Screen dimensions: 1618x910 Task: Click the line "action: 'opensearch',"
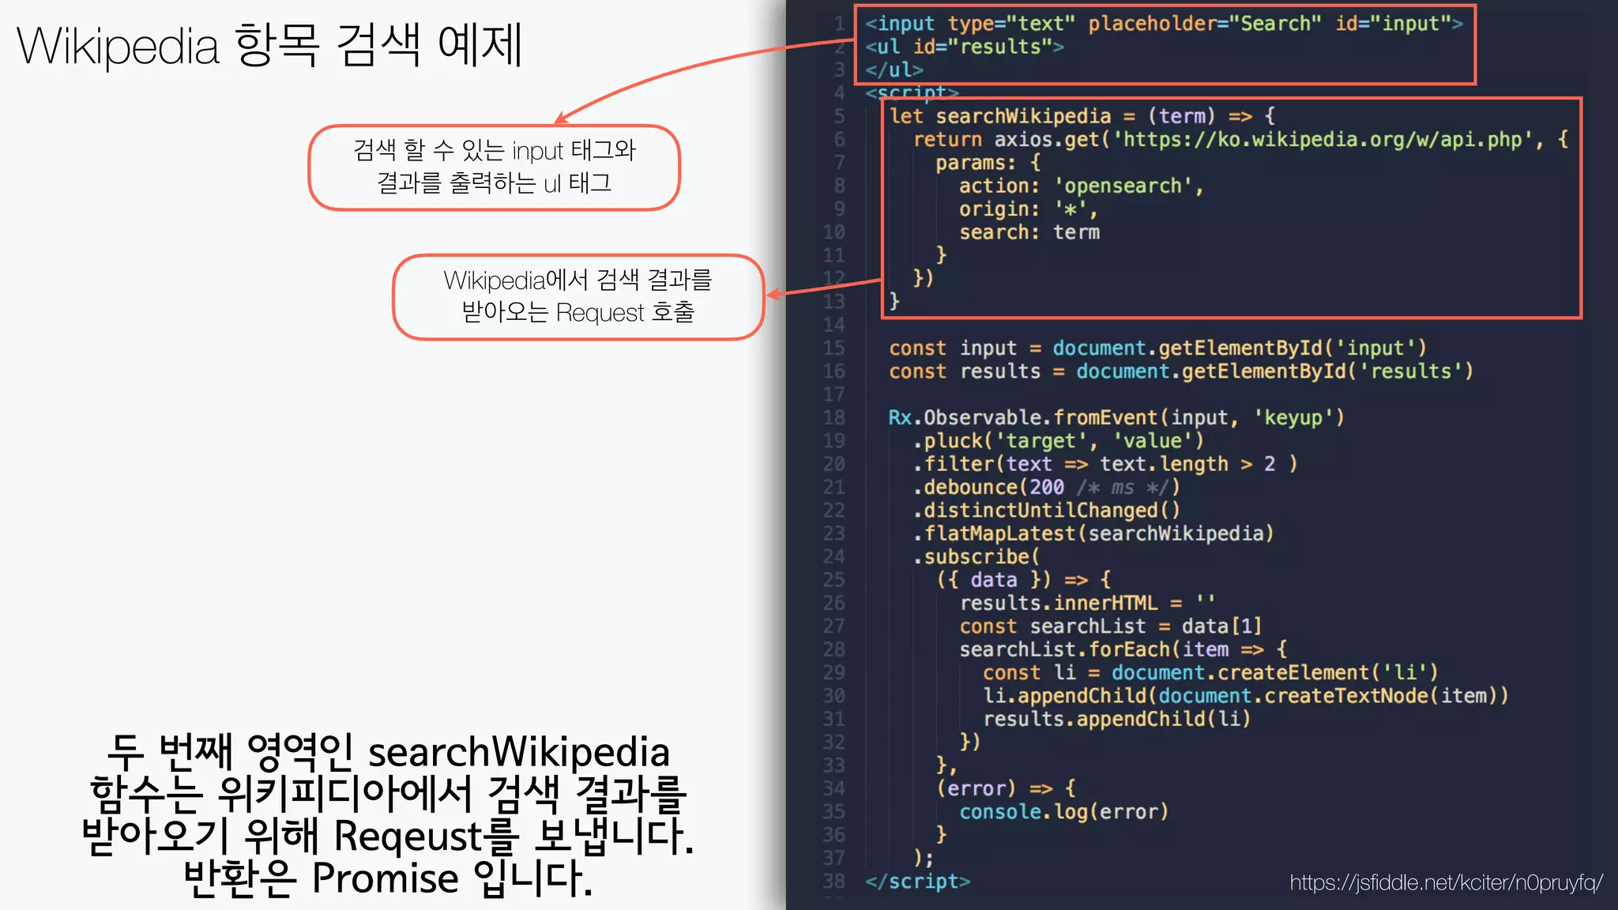(x=1081, y=186)
